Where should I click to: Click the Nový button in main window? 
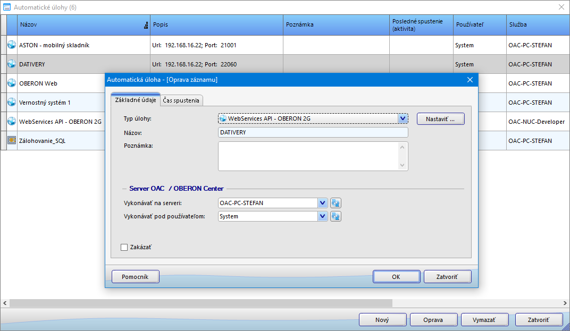pyautogui.click(x=382, y=320)
